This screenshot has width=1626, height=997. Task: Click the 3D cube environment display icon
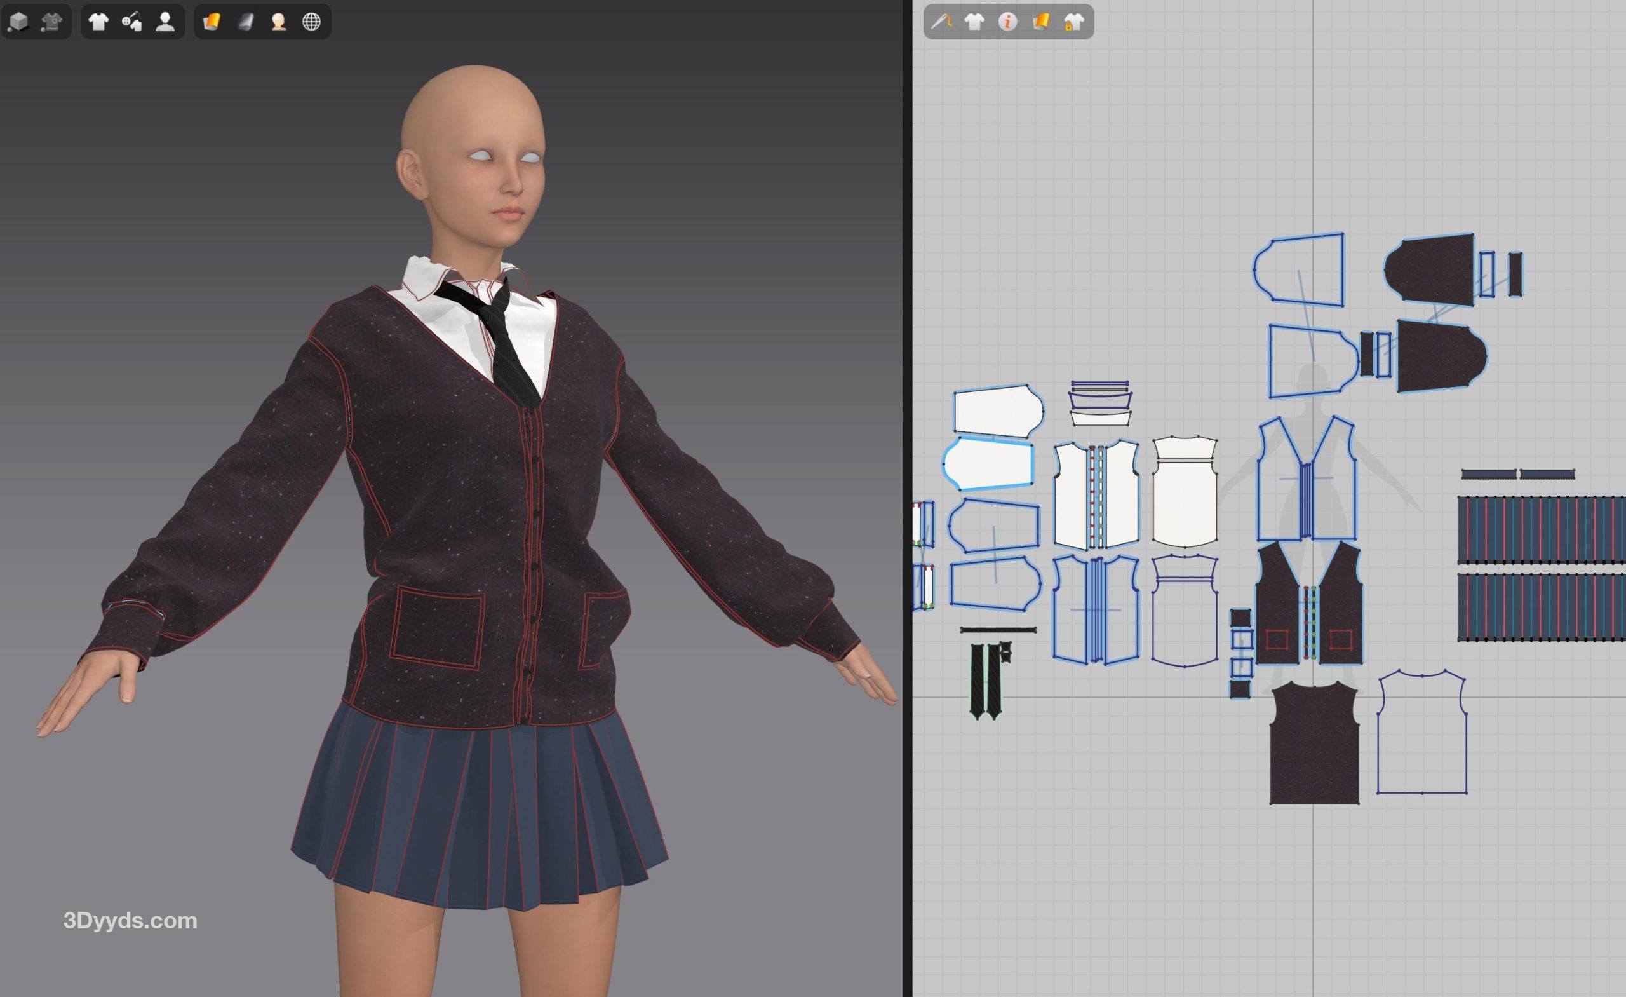(18, 22)
